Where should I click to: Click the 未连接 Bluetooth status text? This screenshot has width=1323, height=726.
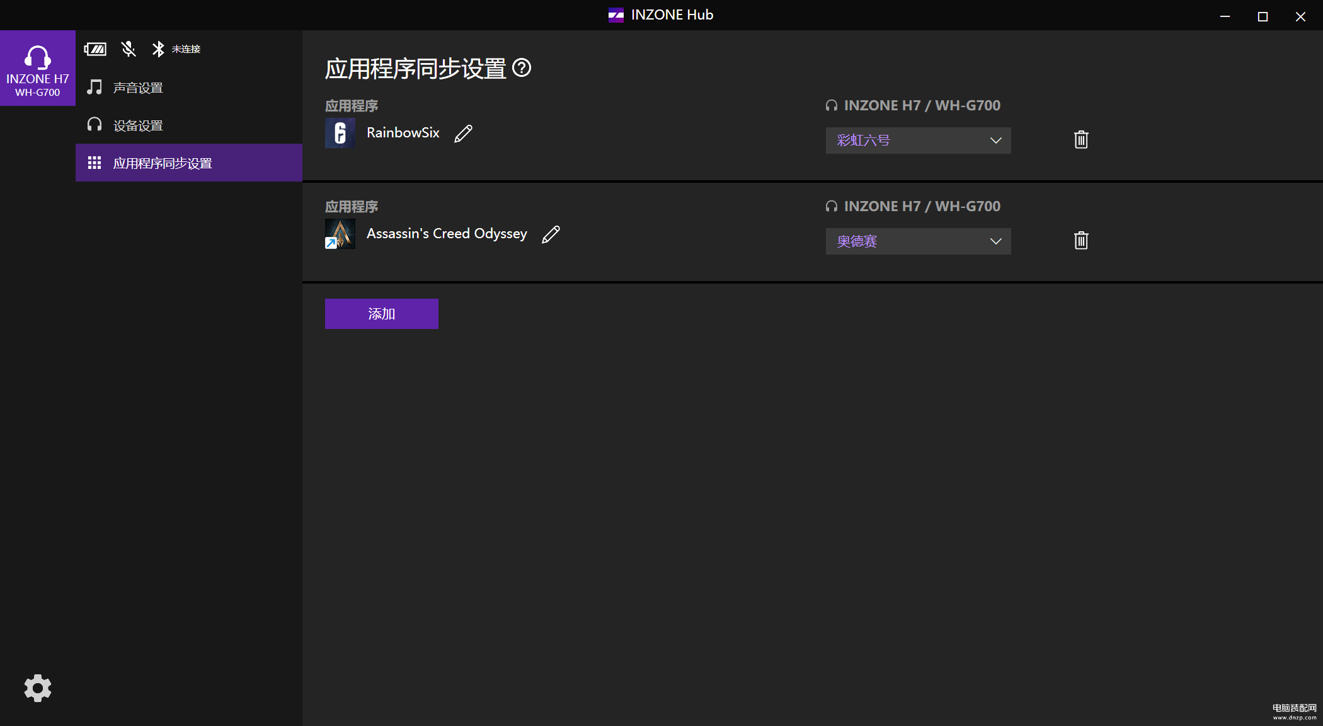(186, 49)
